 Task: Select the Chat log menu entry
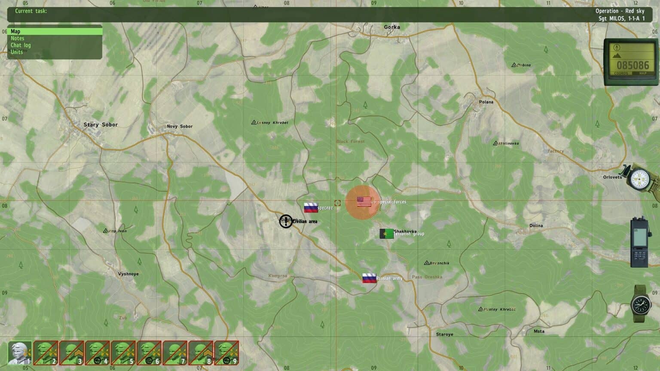pyautogui.click(x=21, y=45)
